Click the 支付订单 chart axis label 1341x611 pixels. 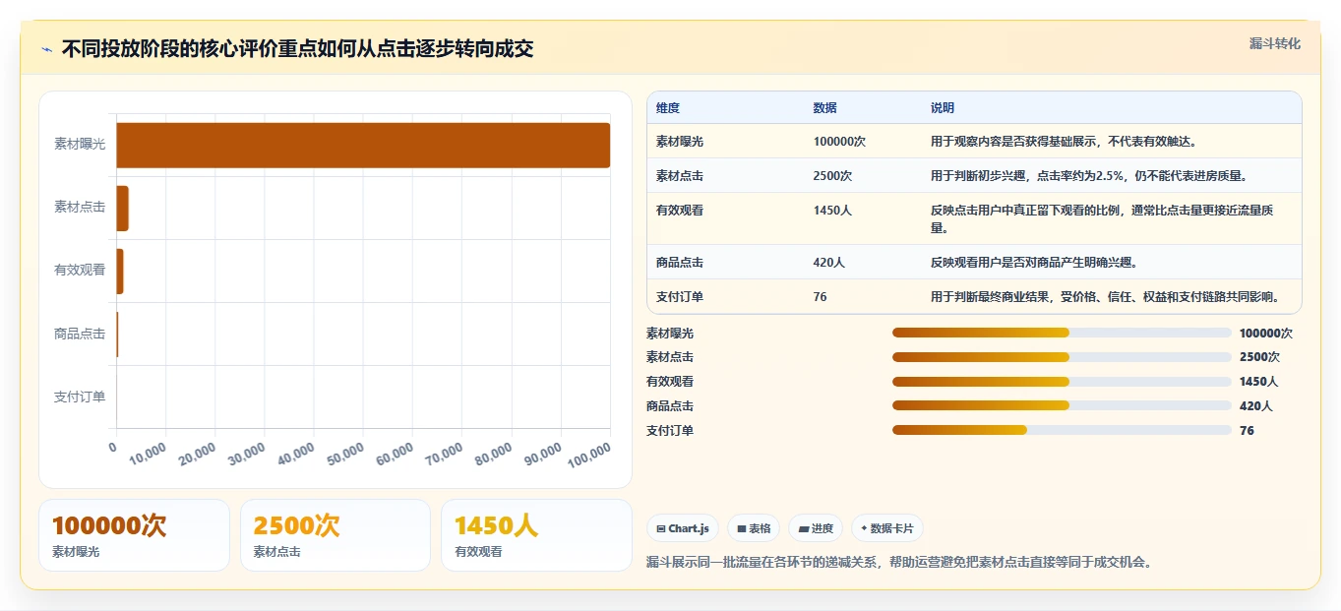[80, 397]
